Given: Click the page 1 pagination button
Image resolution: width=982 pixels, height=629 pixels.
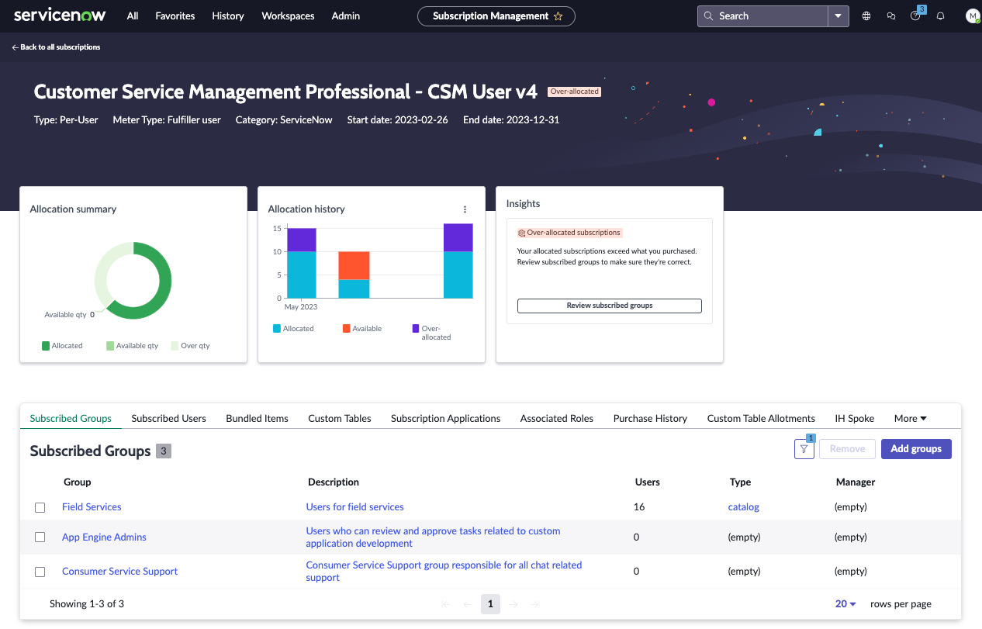Looking at the screenshot, I should [490, 604].
